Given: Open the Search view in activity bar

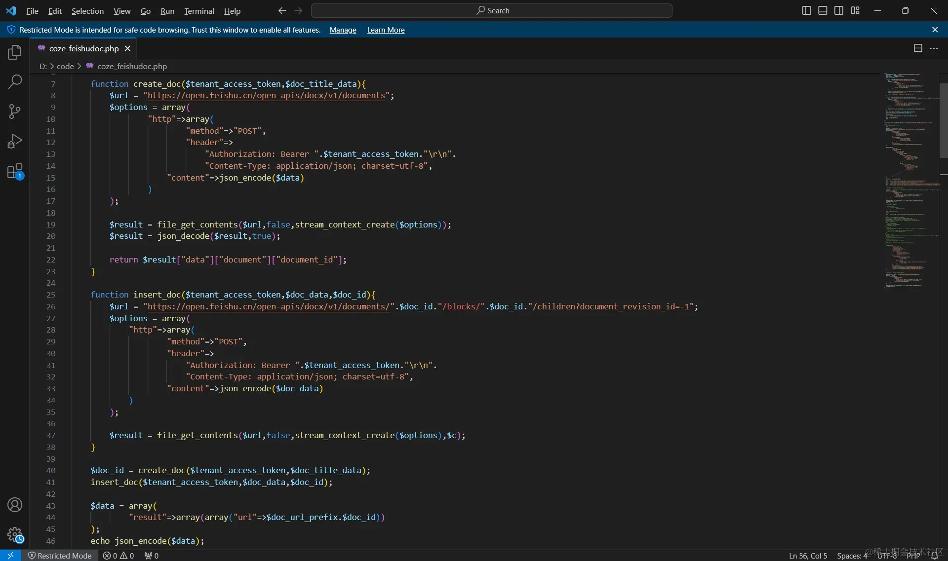Looking at the screenshot, I should pyautogui.click(x=15, y=82).
